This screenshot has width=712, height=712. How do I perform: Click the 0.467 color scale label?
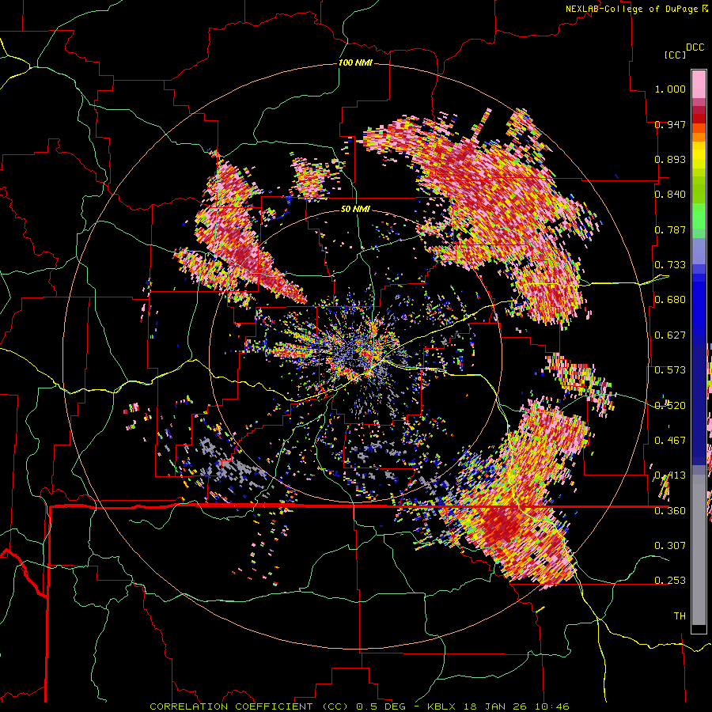[670, 441]
